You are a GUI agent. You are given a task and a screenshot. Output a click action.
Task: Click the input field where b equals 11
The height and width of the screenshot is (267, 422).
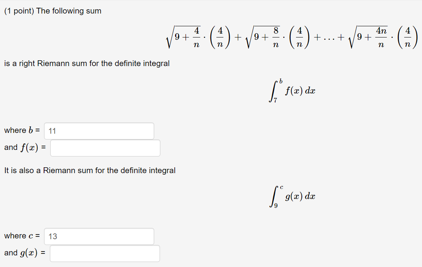click(99, 131)
